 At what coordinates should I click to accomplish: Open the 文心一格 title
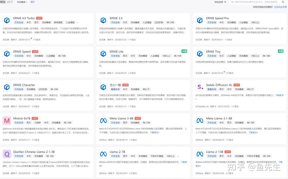tap(115, 85)
